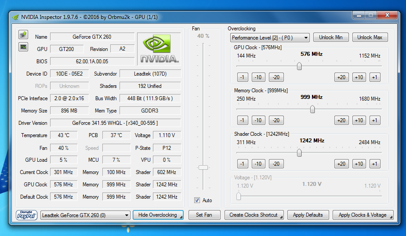Click Apply Clocks & Voltage button
This screenshot has height=236, width=406.
pyautogui.click(x=363, y=215)
